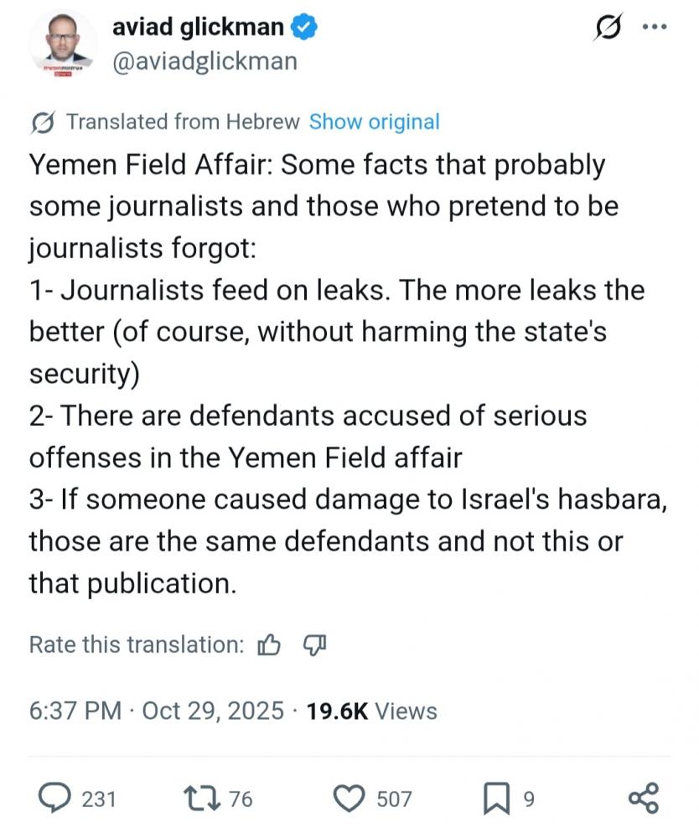Rate the translation with thumbs down

(313, 644)
